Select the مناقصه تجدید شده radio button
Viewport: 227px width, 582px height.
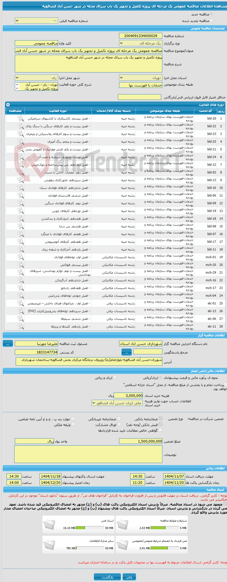tap(211, 21)
